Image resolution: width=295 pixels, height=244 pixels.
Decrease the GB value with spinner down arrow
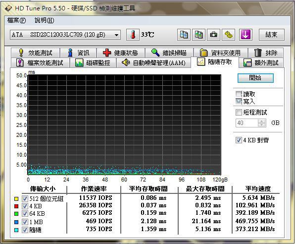coord(261,124)
